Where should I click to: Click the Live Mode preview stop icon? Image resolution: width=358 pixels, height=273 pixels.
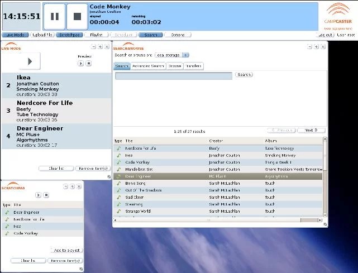[x=88, y=64]
